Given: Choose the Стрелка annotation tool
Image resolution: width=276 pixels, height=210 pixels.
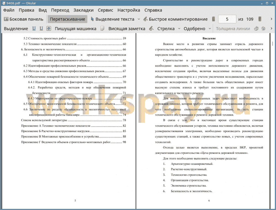Looking at the screenshot, I should tap(166, 29).
